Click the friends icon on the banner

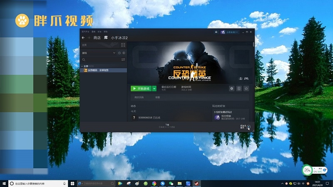[241, 79]
